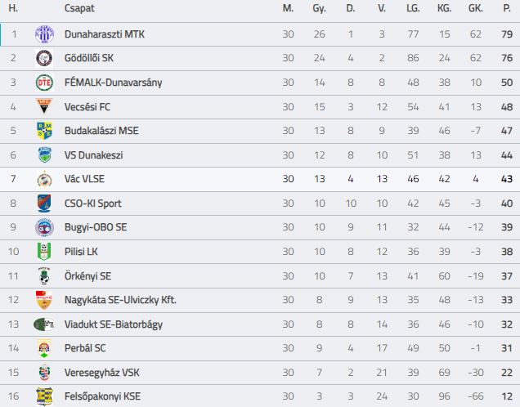This screenshot has height=407, width=520.
Task: Click the Gy. wins column header
Action: [319, 8]
